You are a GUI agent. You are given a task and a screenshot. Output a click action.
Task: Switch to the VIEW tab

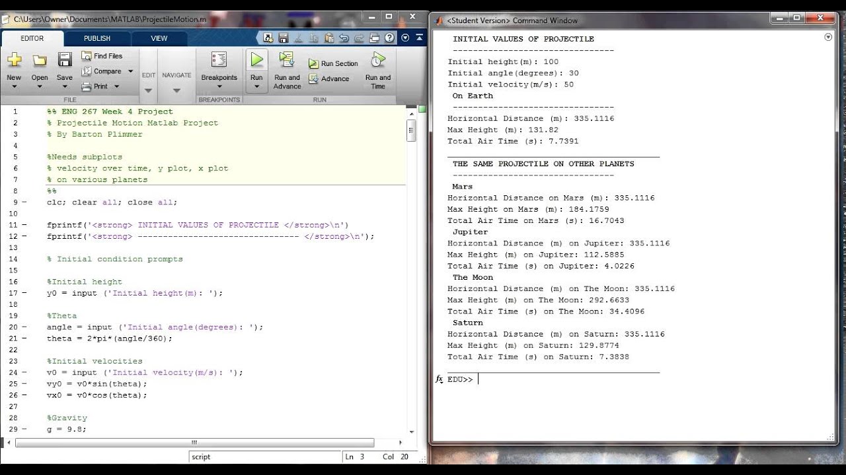(159, 38)
